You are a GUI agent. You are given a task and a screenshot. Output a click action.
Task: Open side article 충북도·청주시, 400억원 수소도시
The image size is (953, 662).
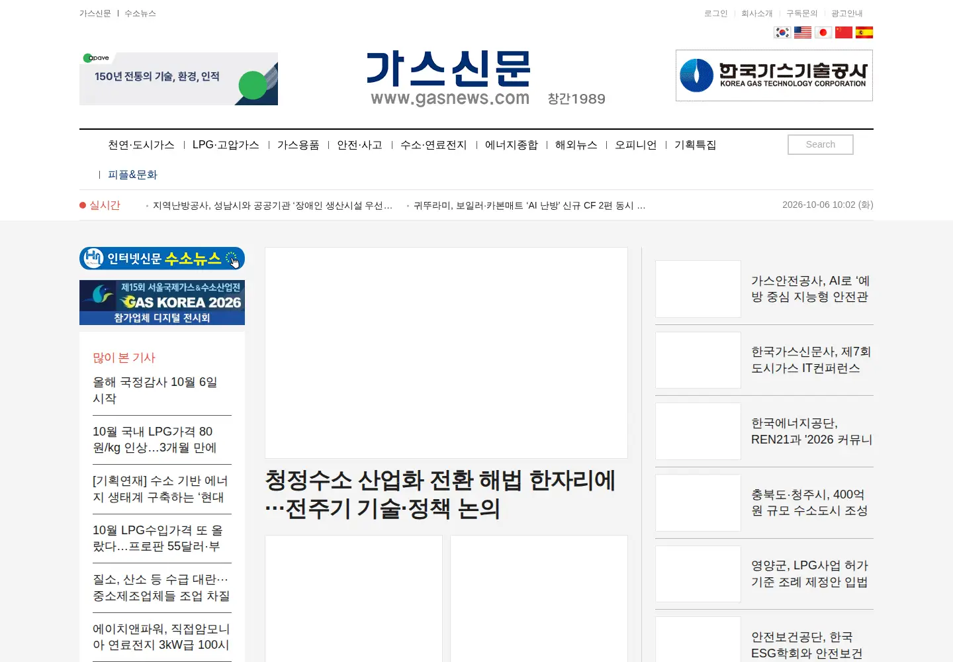pos(809,502)
